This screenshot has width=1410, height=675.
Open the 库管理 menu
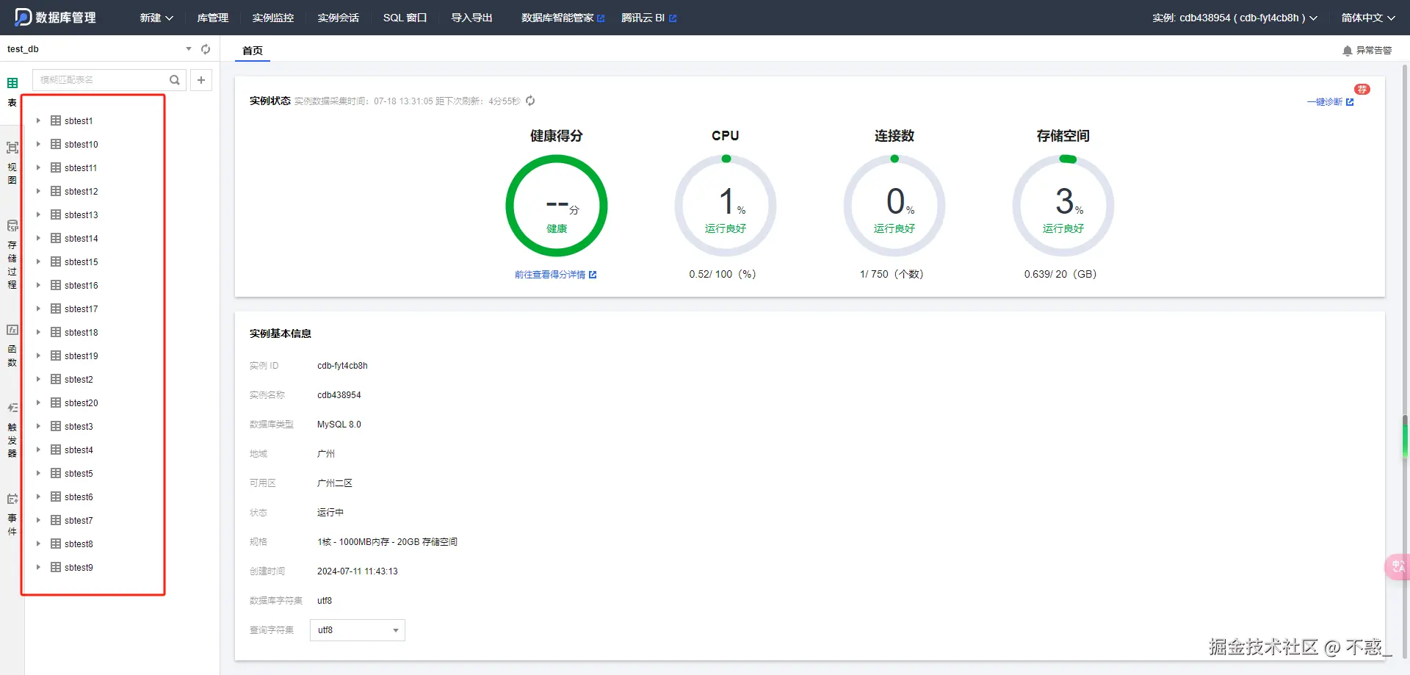213,18
